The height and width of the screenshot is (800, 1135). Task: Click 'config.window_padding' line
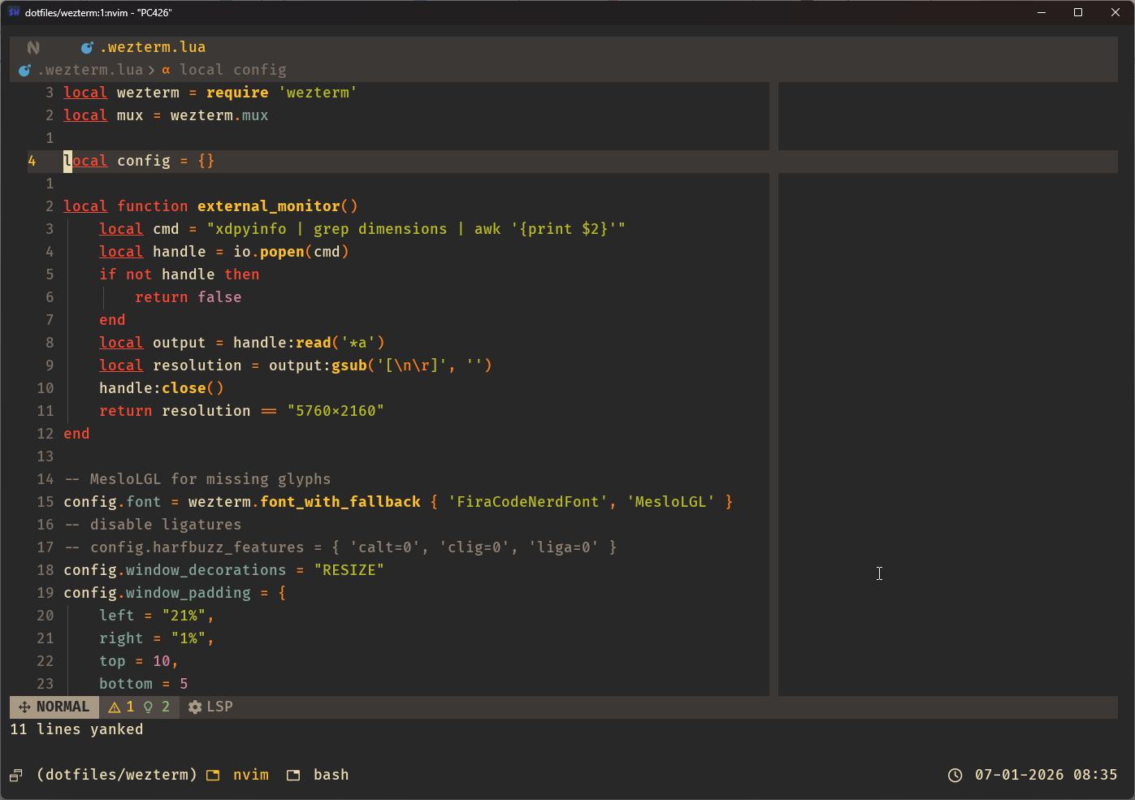coord(175,593)
